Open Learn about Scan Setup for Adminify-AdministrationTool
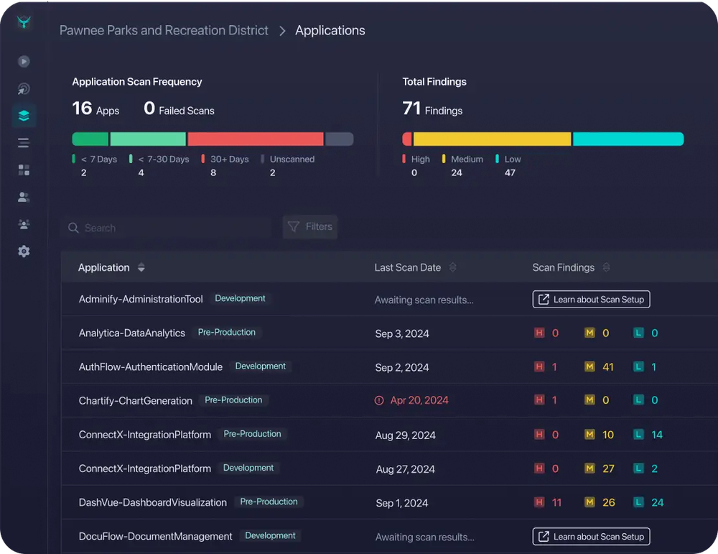Image resolution: width=718 pixels, height=554 pixels. click(590, 299)
